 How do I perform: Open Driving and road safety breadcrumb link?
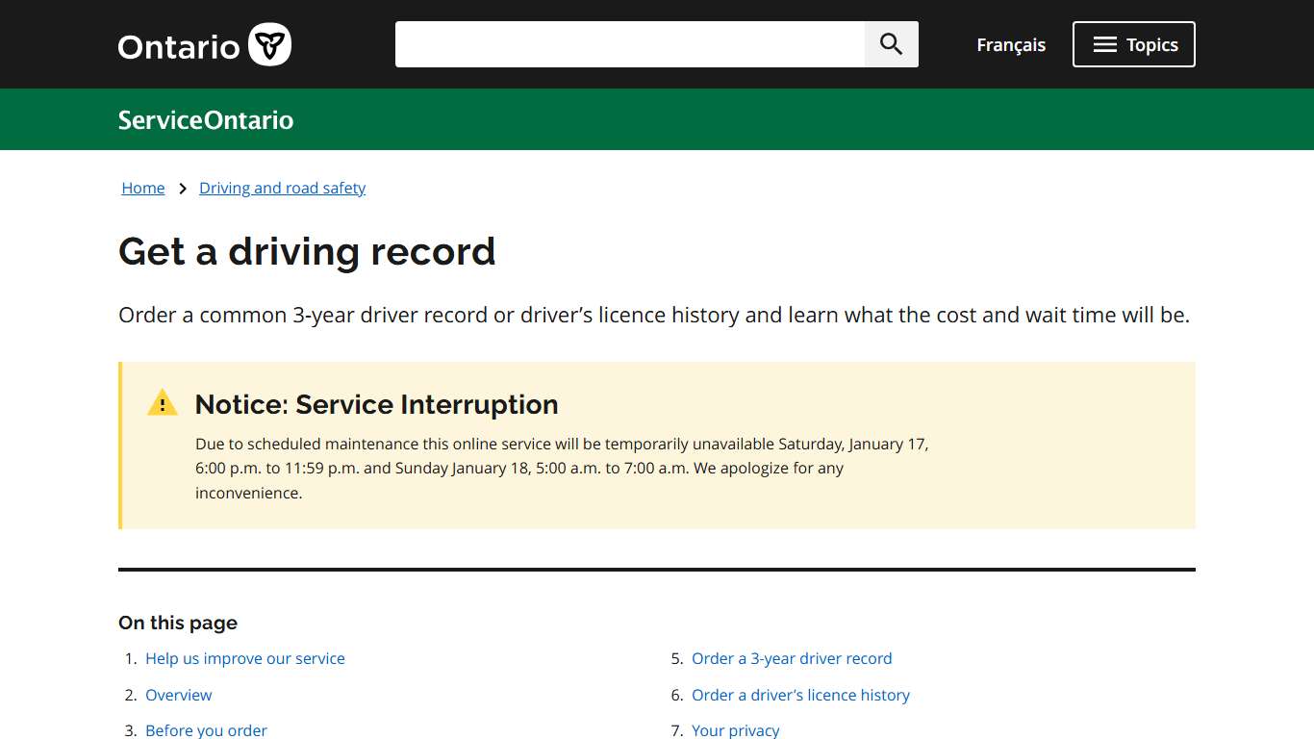tap(282, 188)
